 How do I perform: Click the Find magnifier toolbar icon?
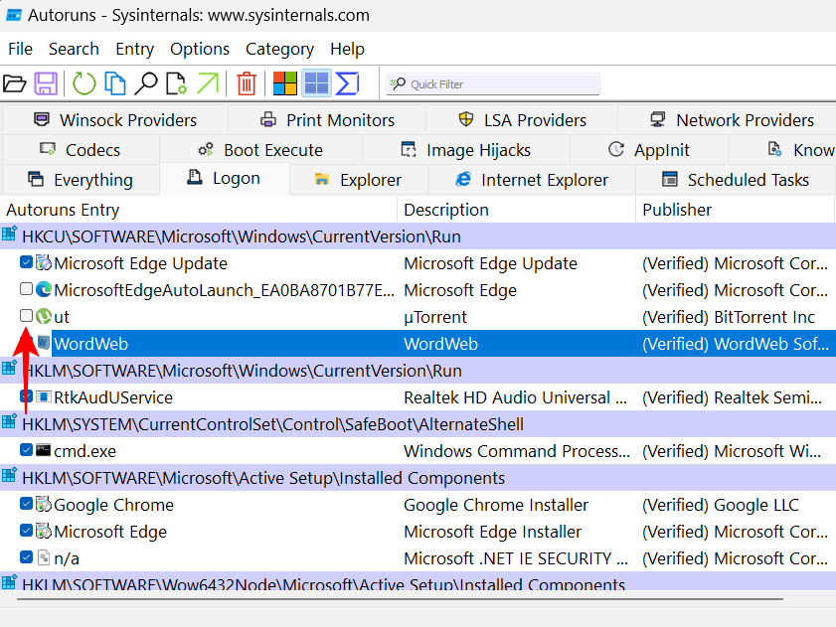146,83
